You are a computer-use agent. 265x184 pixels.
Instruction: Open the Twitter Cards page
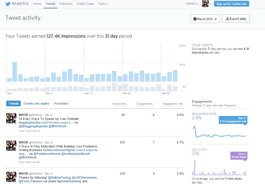pyautogui.click(x=85, y=4)
